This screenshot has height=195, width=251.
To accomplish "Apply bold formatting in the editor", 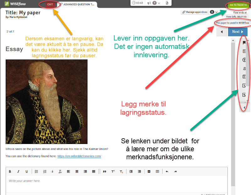I will point(10,172).
